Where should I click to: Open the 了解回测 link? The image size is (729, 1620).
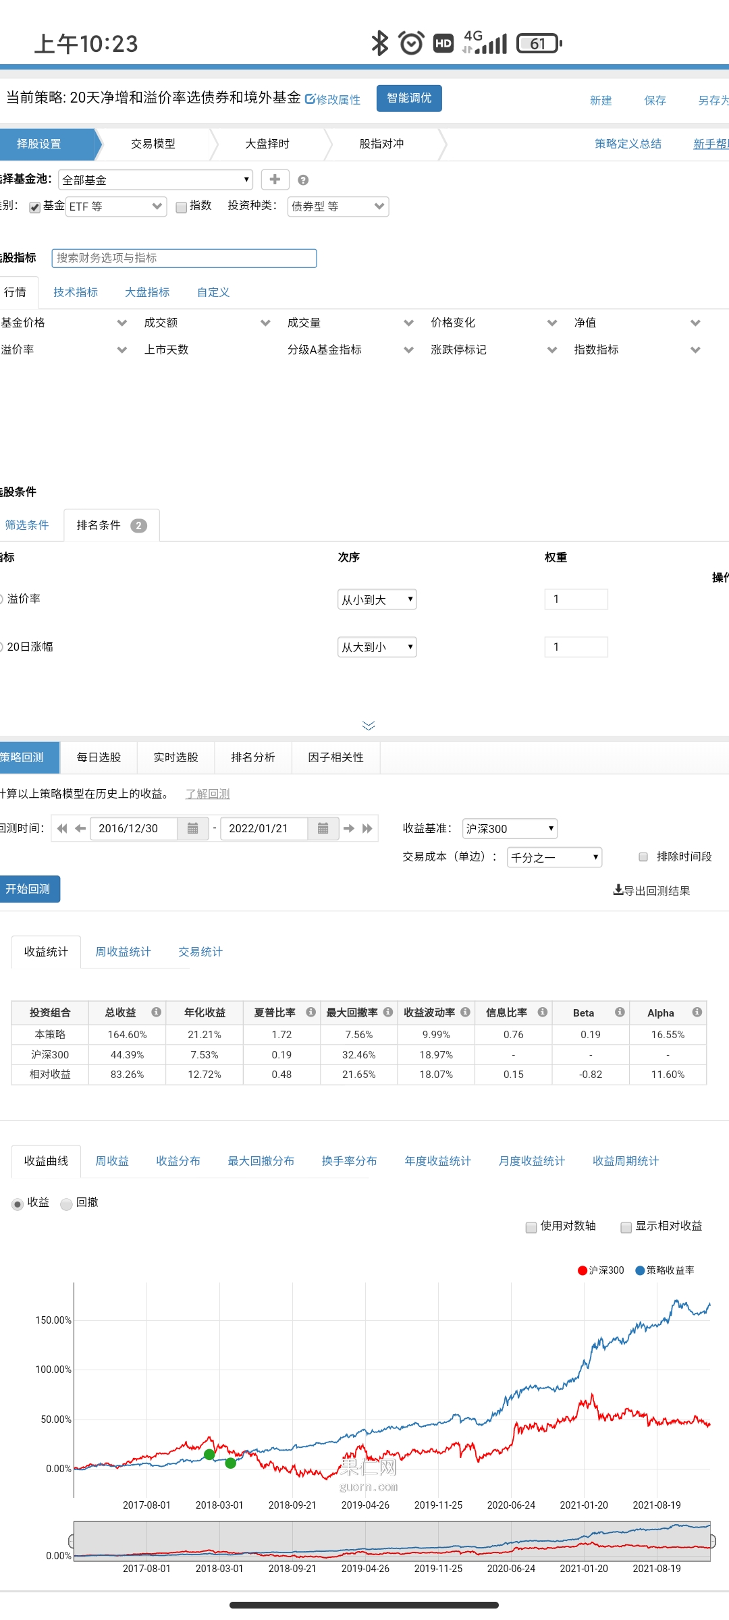click(208, 794)
